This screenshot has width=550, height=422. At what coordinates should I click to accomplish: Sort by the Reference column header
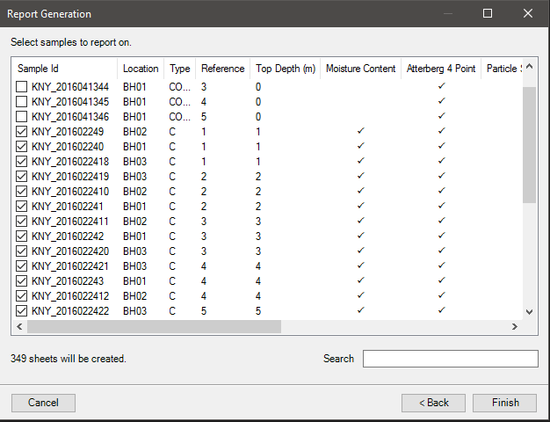pyautogui.click(x=223, y=69)
